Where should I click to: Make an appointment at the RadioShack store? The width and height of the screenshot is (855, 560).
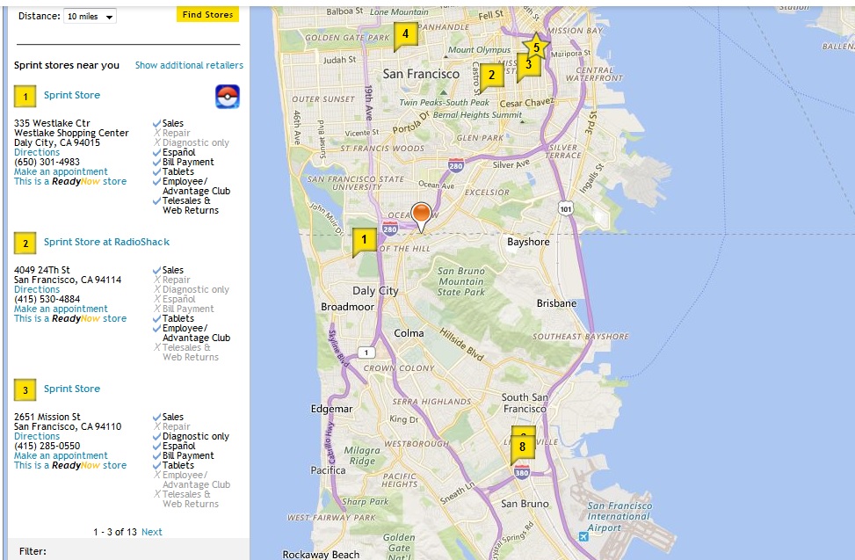[x=61, y=308]
